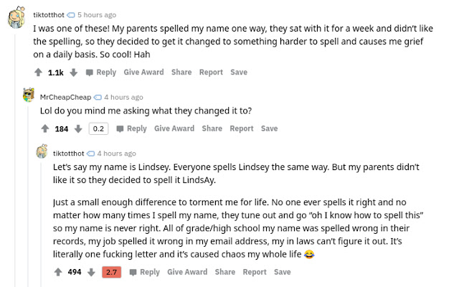Reply to MrCheapCheap's comment
This screenshot has height=287, width=459.
(x=131, y=129)
